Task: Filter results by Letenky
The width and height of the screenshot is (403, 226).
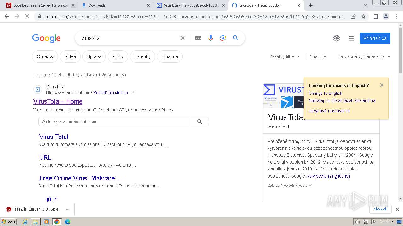Action: click(143, 56)
